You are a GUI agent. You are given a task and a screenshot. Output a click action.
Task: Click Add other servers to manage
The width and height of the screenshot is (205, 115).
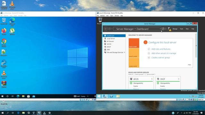164,53
